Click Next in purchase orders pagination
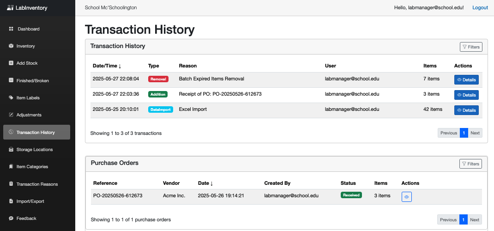 click(475, 219)
